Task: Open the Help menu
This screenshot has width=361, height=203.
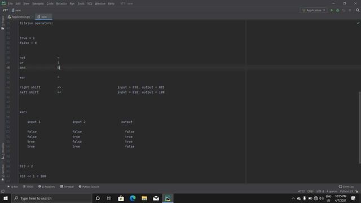Action: coord(111,4)
